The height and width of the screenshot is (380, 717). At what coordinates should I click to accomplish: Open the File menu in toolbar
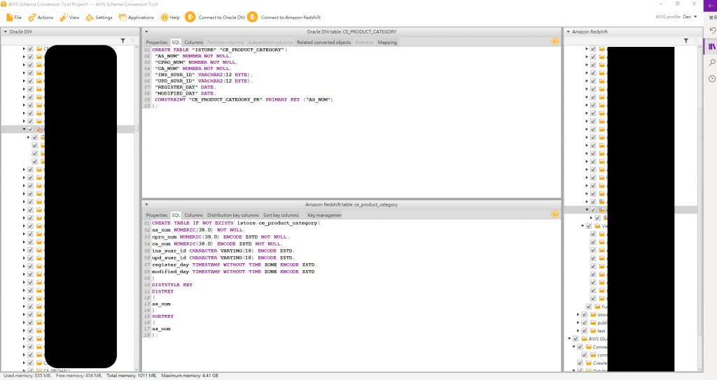pos(14,17)
